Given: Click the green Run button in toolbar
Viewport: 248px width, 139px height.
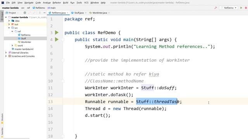Looking at the screenshot, I should 241,8.
